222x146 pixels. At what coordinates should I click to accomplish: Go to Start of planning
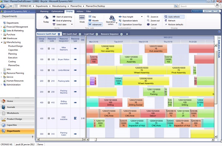62,17
